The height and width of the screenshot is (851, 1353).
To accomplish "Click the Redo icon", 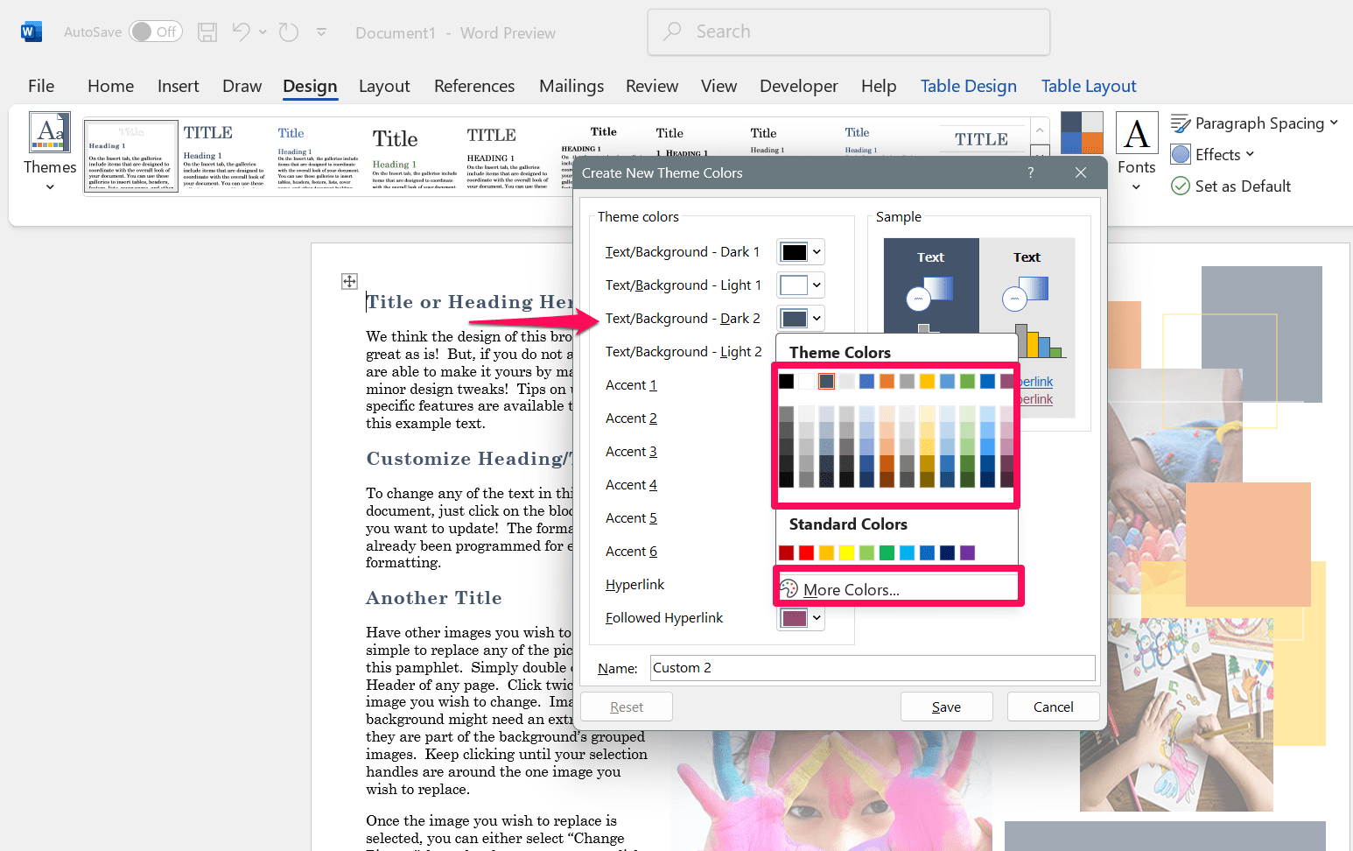I will 288,32.
